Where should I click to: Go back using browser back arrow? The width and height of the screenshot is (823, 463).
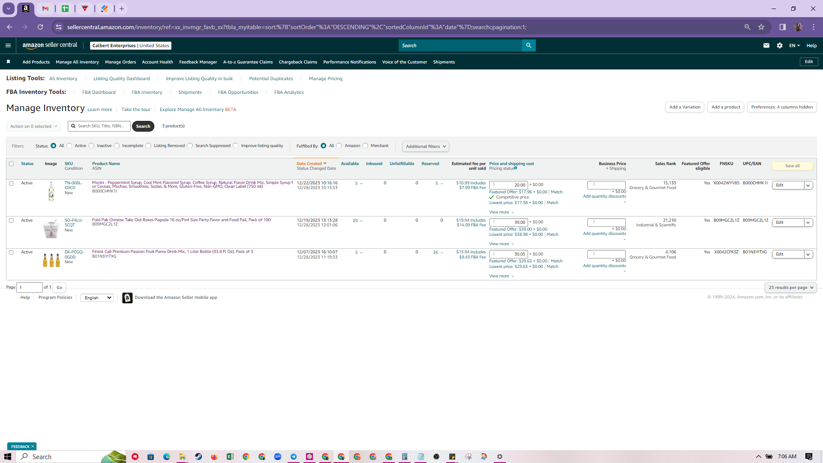(9, 27)
